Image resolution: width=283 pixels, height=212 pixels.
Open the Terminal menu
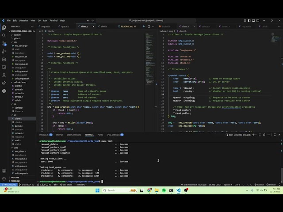pyautogui.click(x=54, y=21)
